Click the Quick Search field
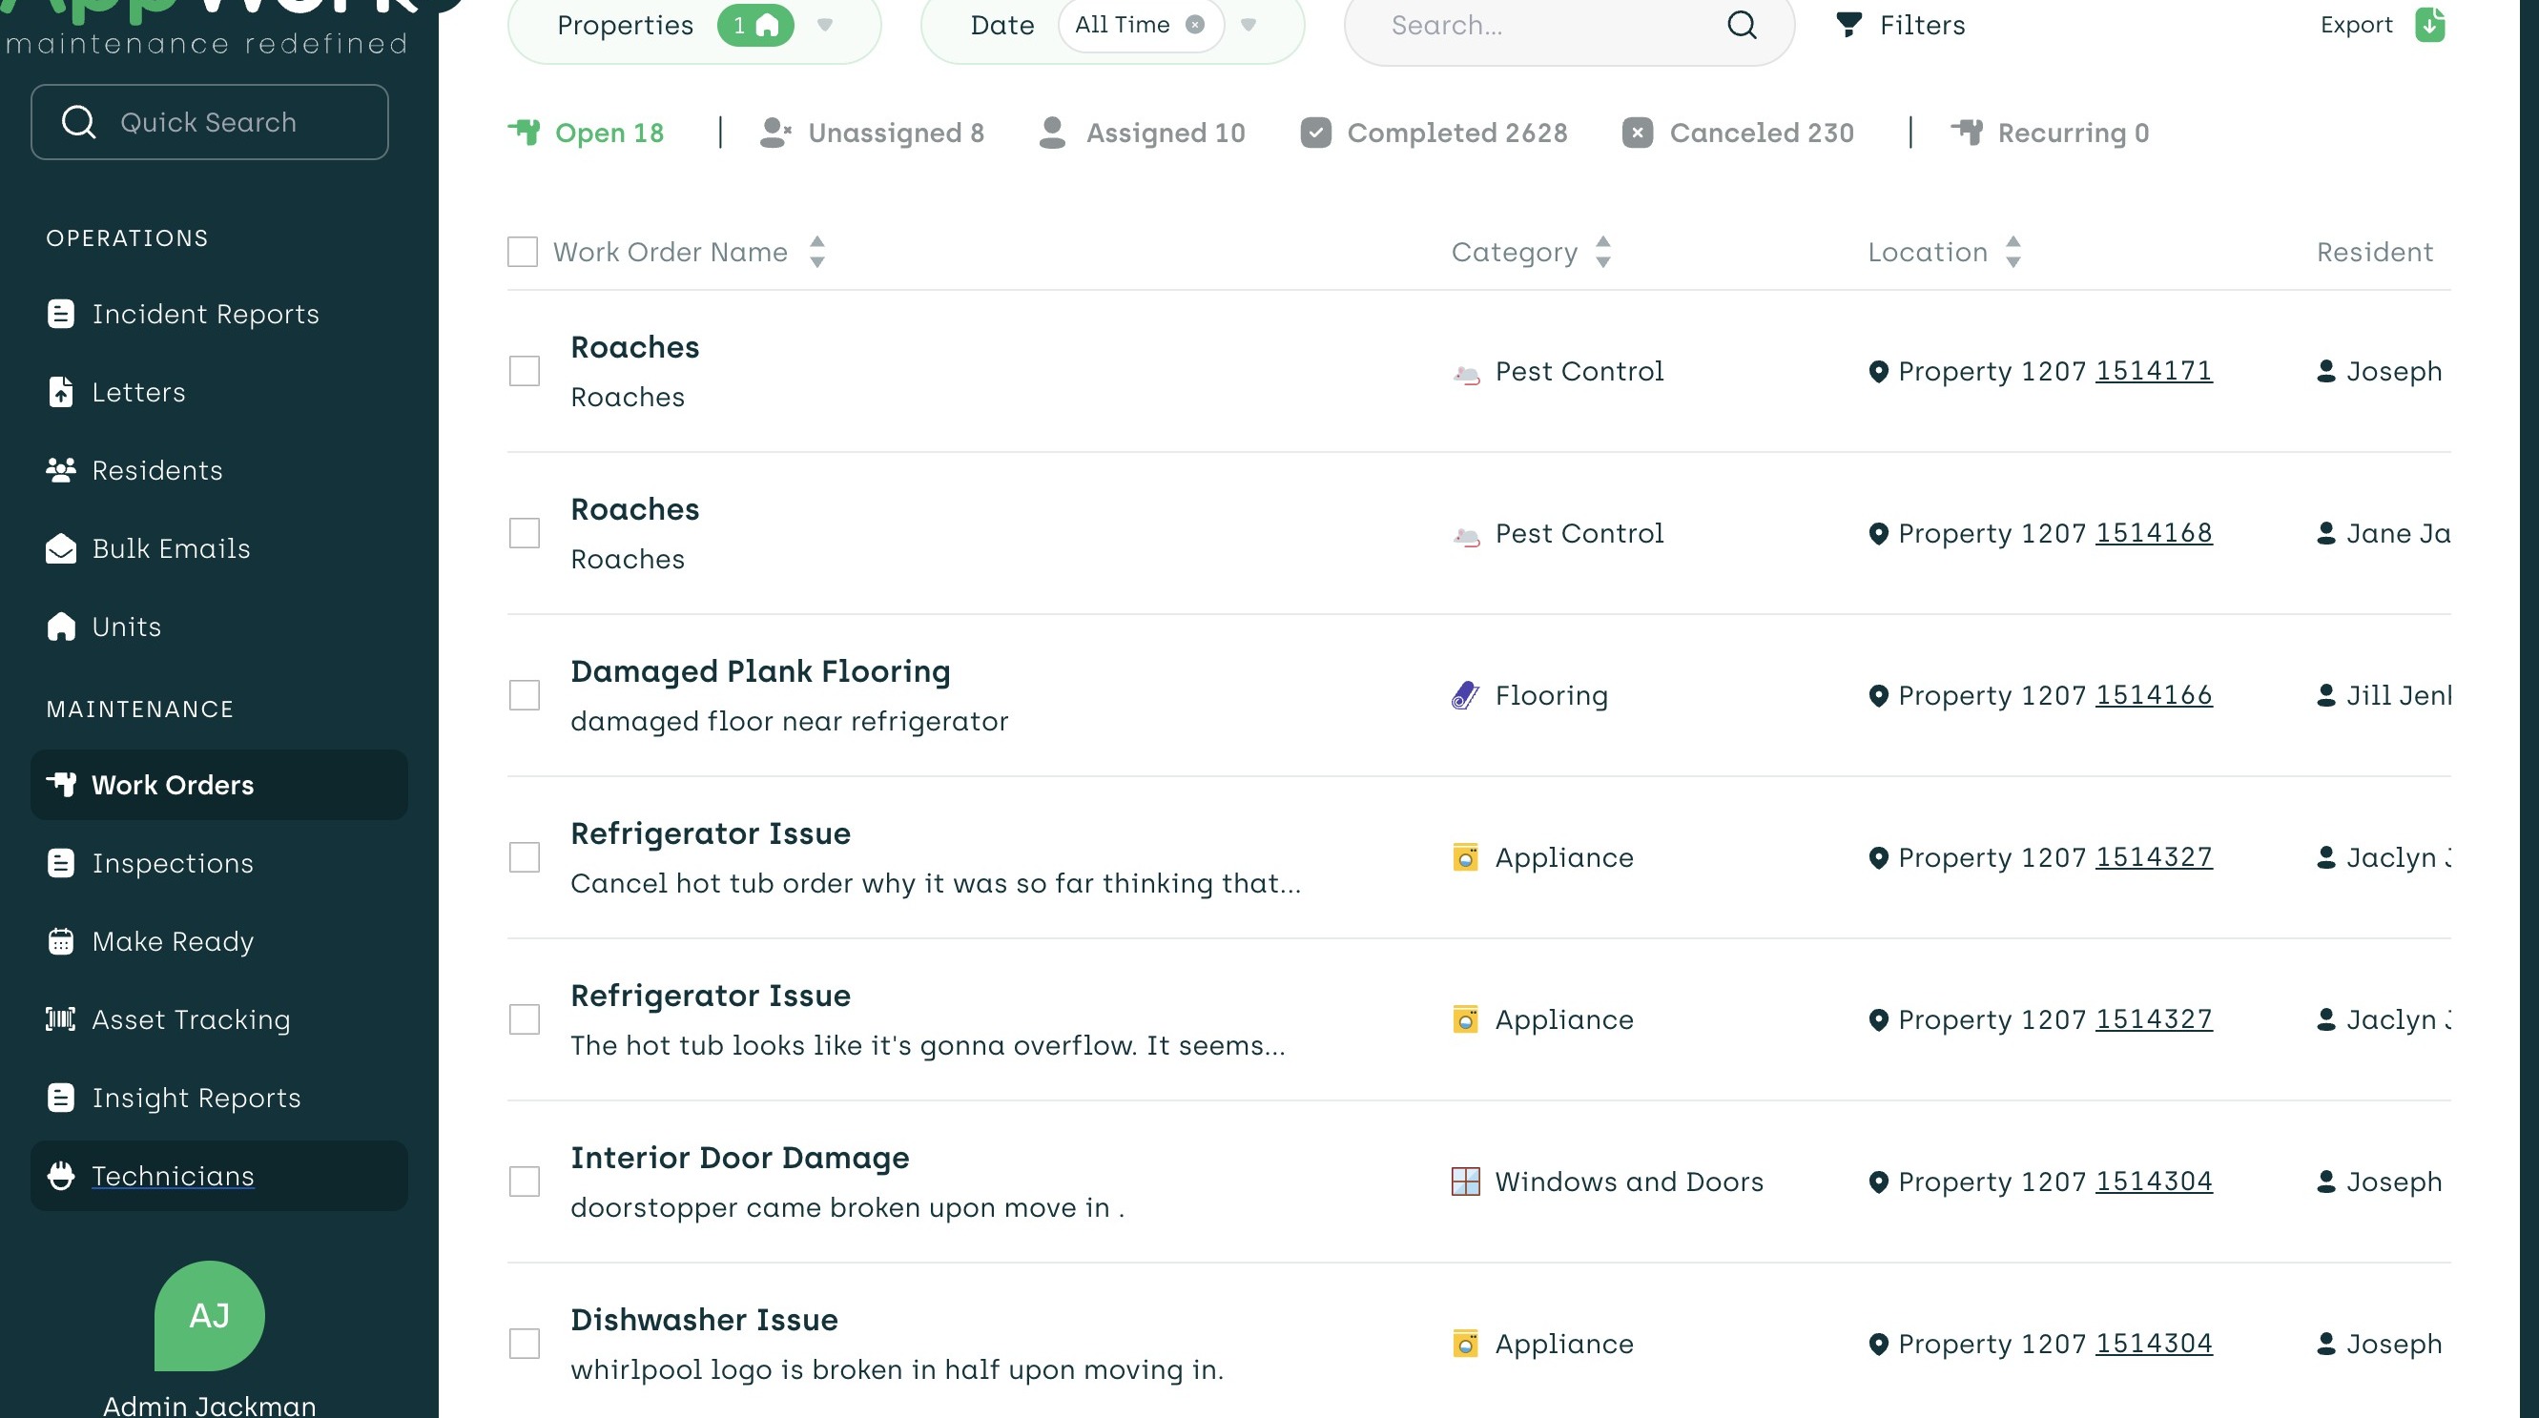The image size is (2539, 1418). 210,122
